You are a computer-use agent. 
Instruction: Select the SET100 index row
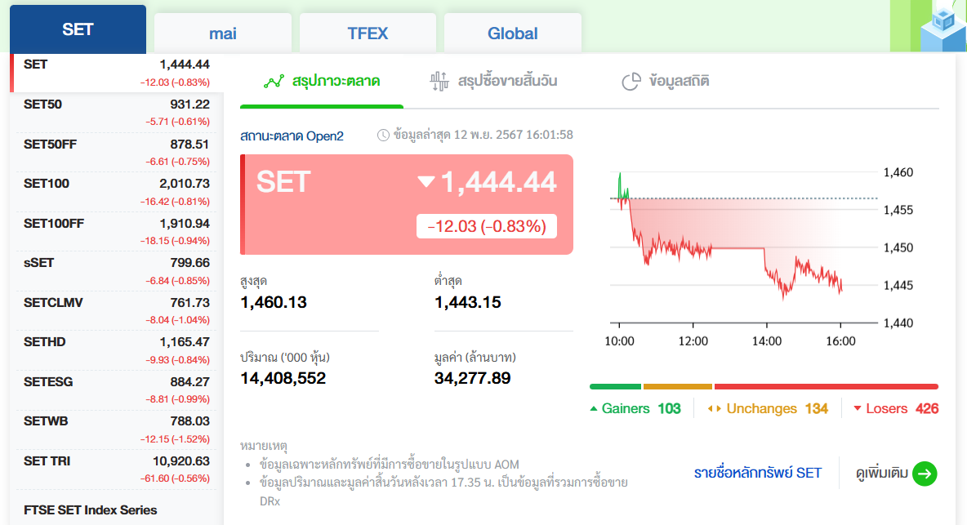click(x=117, y=192)
